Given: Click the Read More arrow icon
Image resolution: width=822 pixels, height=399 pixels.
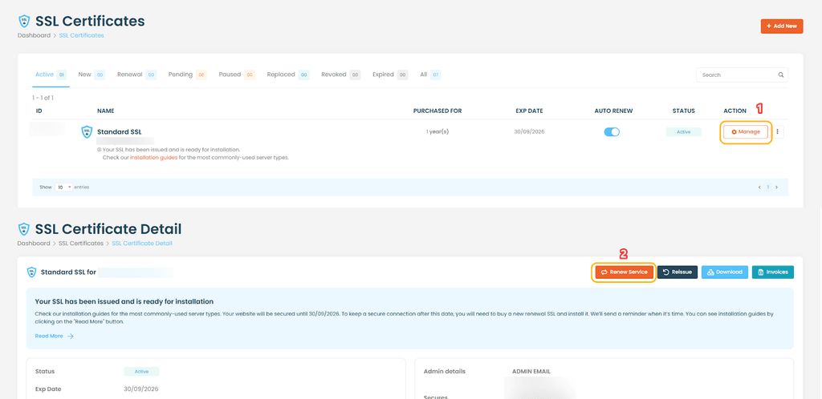Looking at the screenshot, I should click(x=71, y=337).
